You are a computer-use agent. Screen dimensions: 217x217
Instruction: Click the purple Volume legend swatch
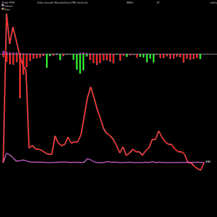point(3,6)
